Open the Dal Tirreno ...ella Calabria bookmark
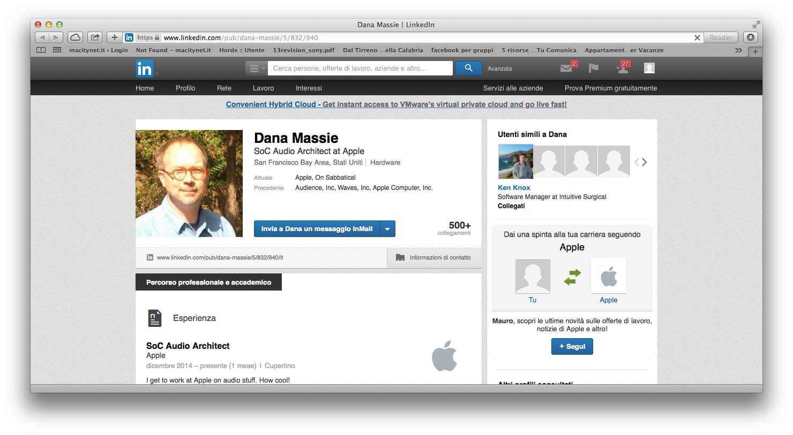The image size is (793, 435). 383,50
